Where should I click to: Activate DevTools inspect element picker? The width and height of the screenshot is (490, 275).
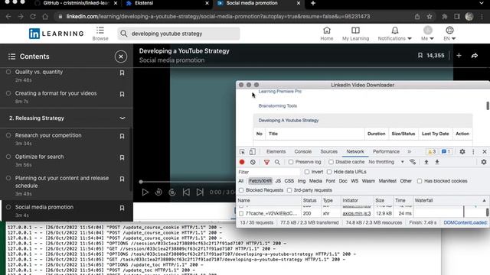(242, 152)
